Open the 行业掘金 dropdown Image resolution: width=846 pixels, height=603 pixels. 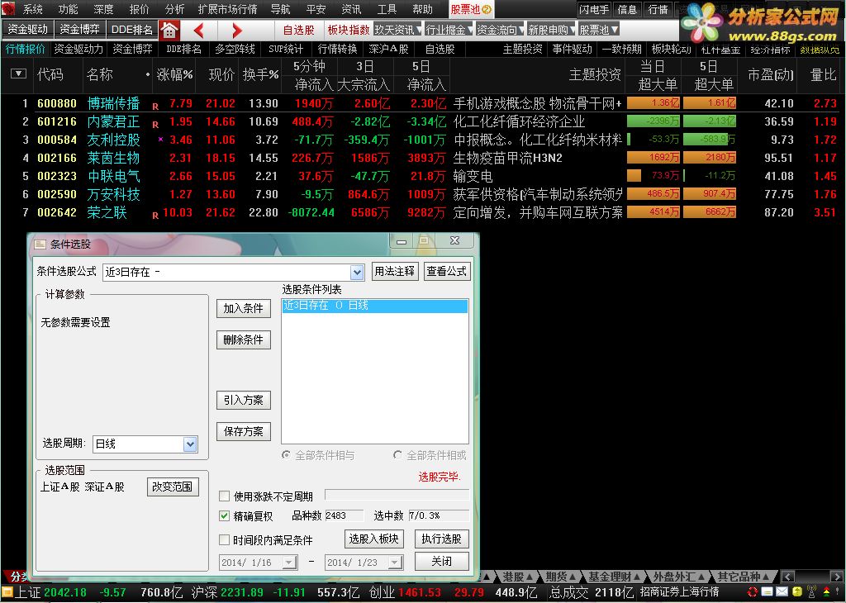click(x=449, y=30)
